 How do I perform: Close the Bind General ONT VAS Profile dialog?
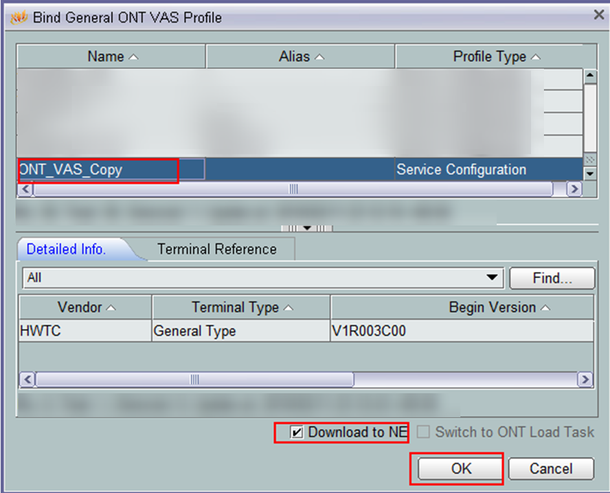pyautogui.click(x=599, y=15)
